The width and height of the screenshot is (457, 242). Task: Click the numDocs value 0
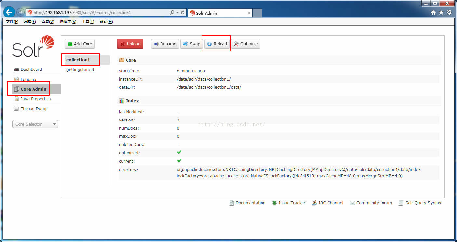point(178,128)
